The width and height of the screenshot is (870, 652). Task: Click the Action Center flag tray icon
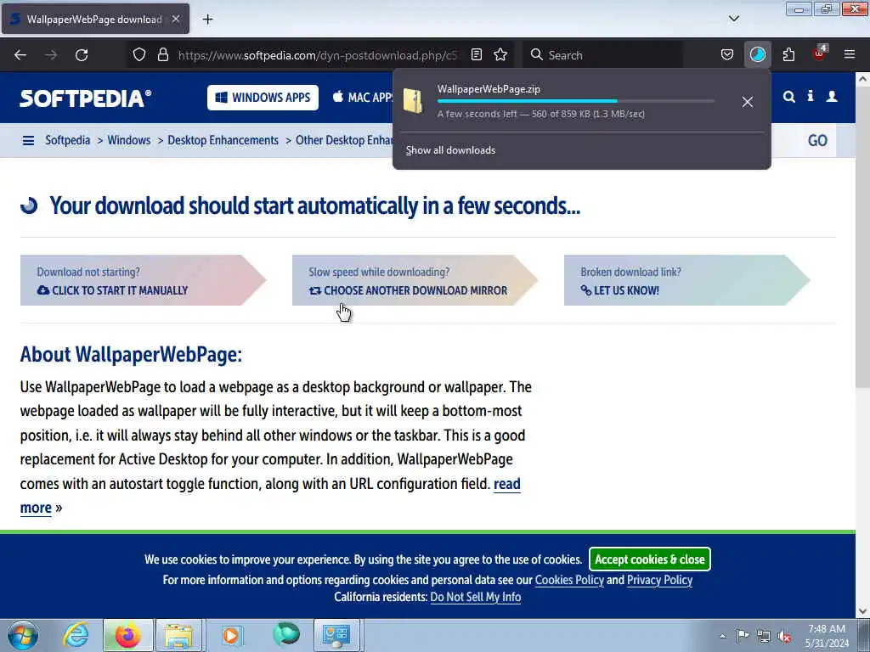point(743,635)
